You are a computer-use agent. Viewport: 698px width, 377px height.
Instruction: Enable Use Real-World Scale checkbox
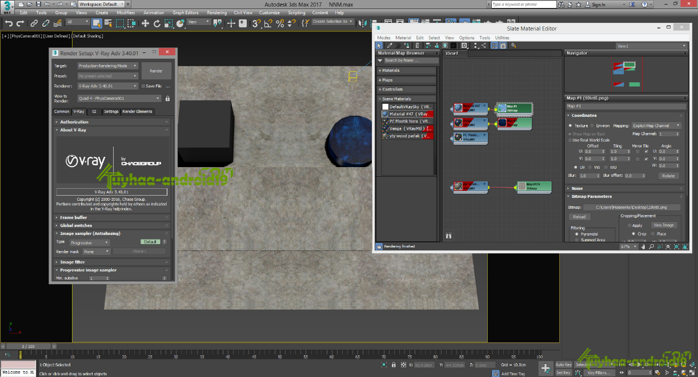(570, 140)
